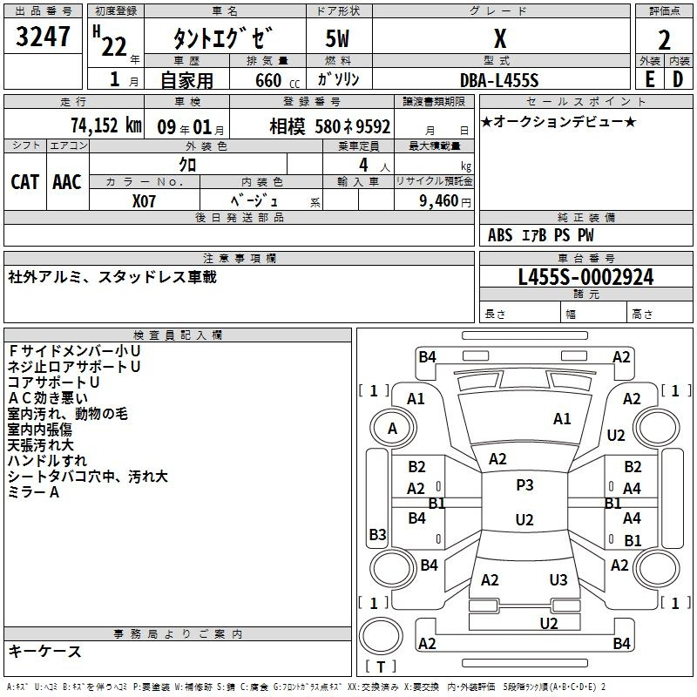Select the rear gate mark "U3"
The height and width of the screenshot is (697, 697).
pos(558,579)
